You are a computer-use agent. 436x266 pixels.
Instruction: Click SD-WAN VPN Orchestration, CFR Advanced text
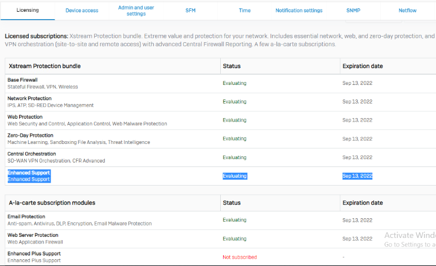tap(56, 161)
